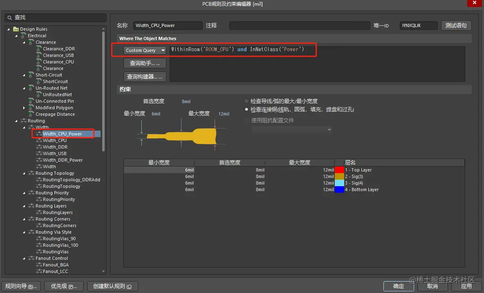The image size is (484, 293).
Task: Collapse the Fanout Control node
Action: 24,258
